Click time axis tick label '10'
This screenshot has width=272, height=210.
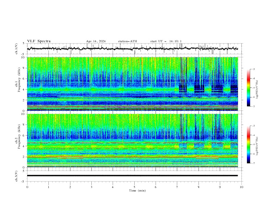241,187
